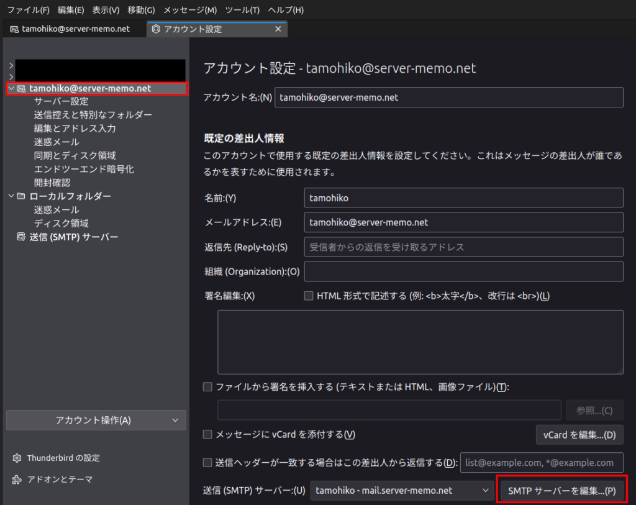This screenshot has width=636, height=505.
Task: Click the vCard を編集 button
Action: click(x=579, y=434)
